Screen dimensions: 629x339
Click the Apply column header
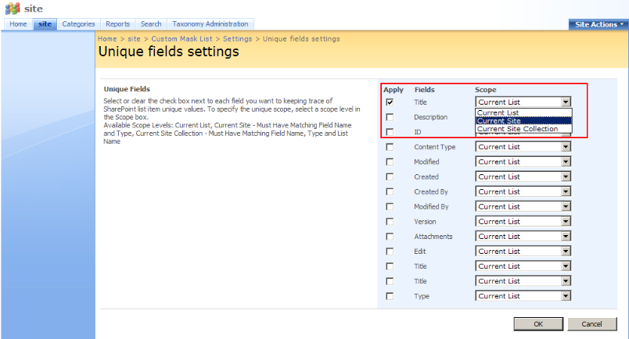point(393,90)
